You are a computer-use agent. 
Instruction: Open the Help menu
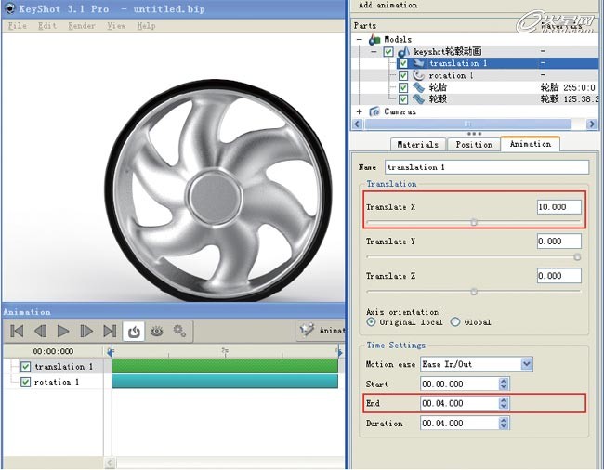146,26
